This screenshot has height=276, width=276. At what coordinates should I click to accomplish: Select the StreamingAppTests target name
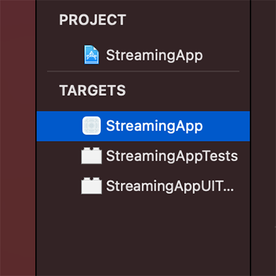point(172,156)
